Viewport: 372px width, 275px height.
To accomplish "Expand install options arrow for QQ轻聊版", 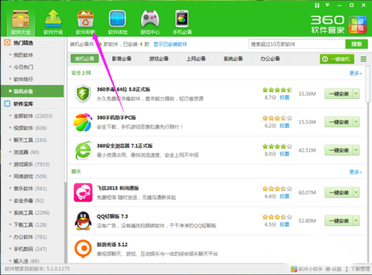I will (356, 221).
